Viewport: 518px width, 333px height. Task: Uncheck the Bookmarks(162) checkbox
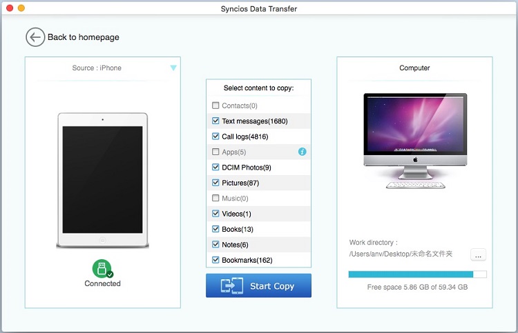click(215, 260)
